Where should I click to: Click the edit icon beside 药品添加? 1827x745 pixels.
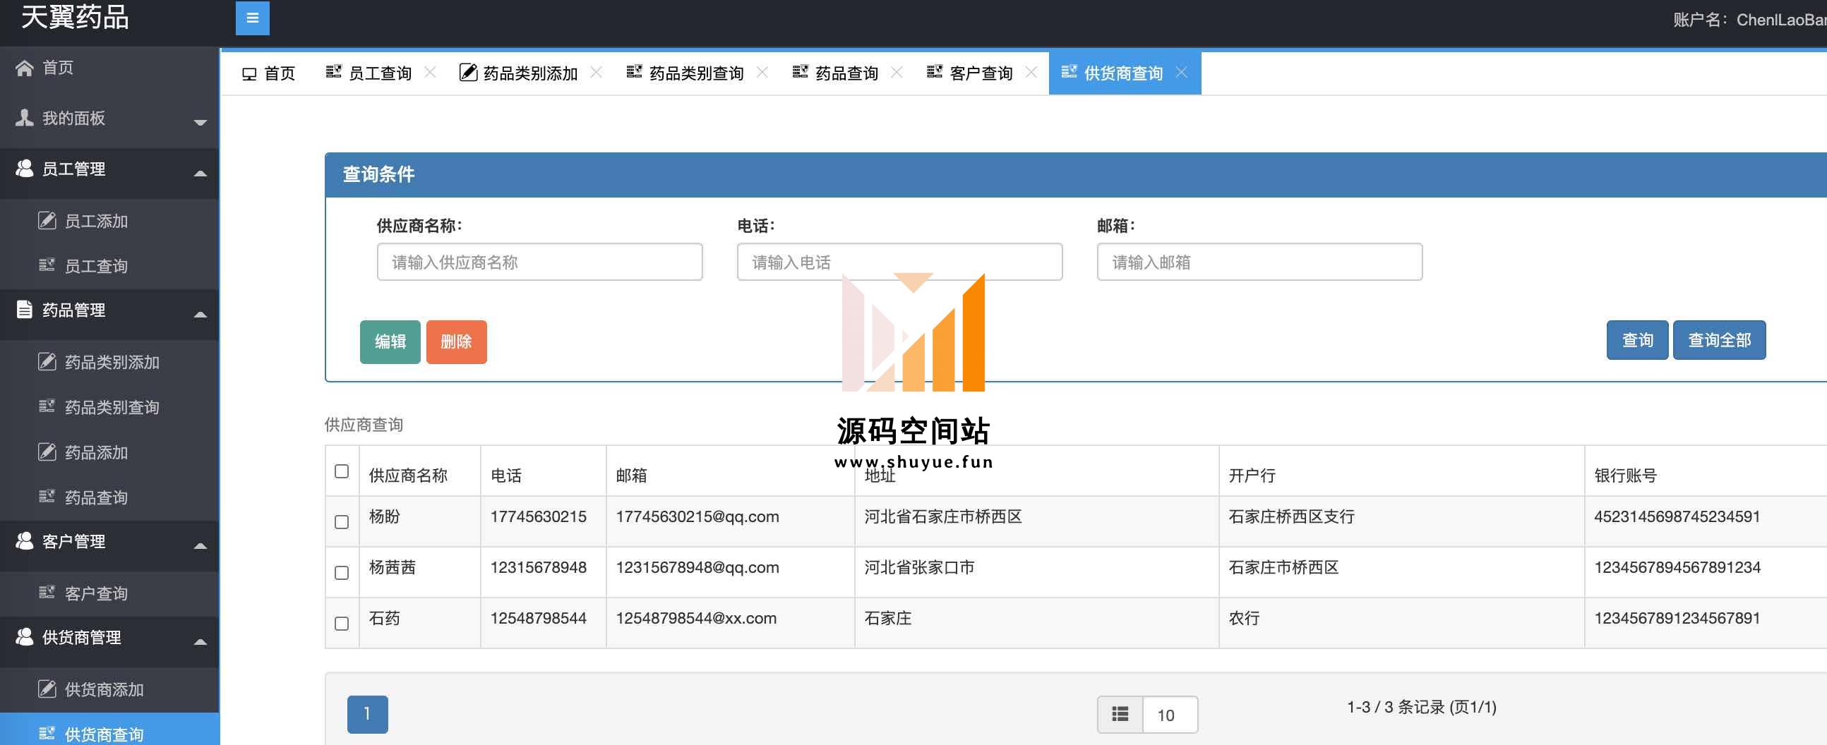(x=47, y=452)
